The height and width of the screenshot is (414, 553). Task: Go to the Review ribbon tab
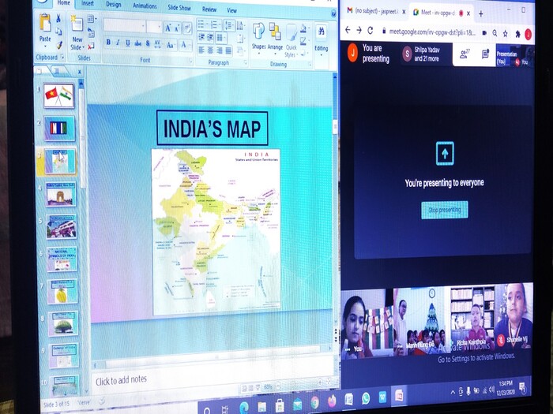coord(209,9)
